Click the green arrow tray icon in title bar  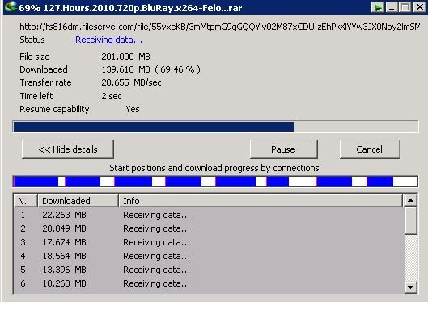[378, 7]
